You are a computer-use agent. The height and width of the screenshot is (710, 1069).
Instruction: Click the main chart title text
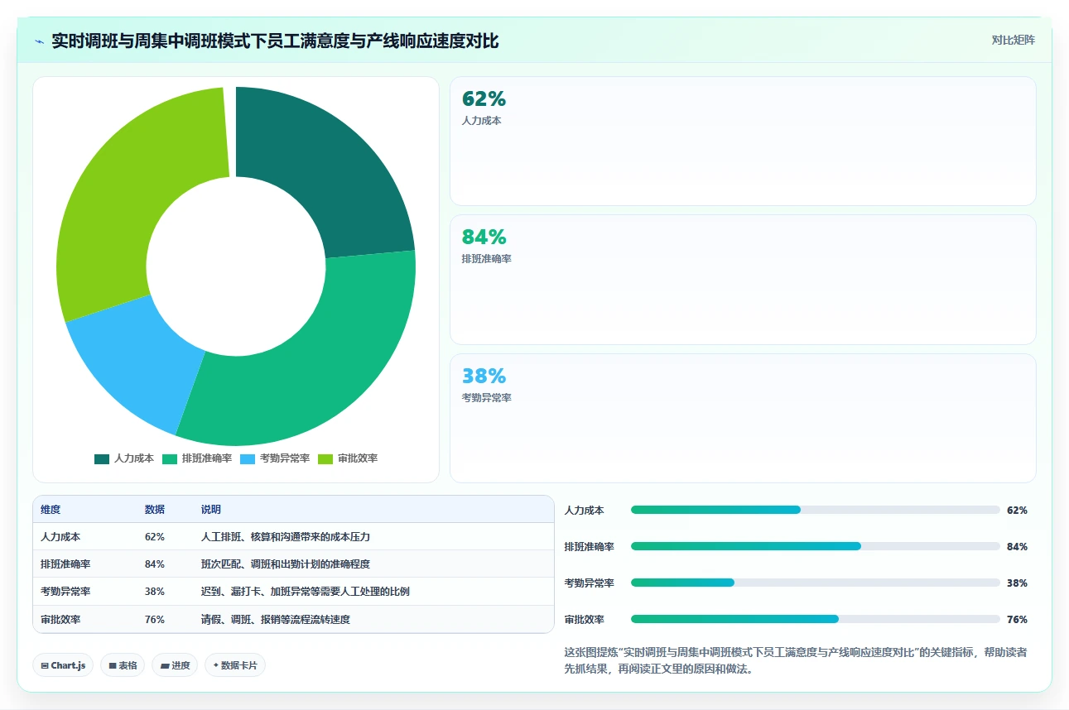pyautogui.click(x=275, y=41)
